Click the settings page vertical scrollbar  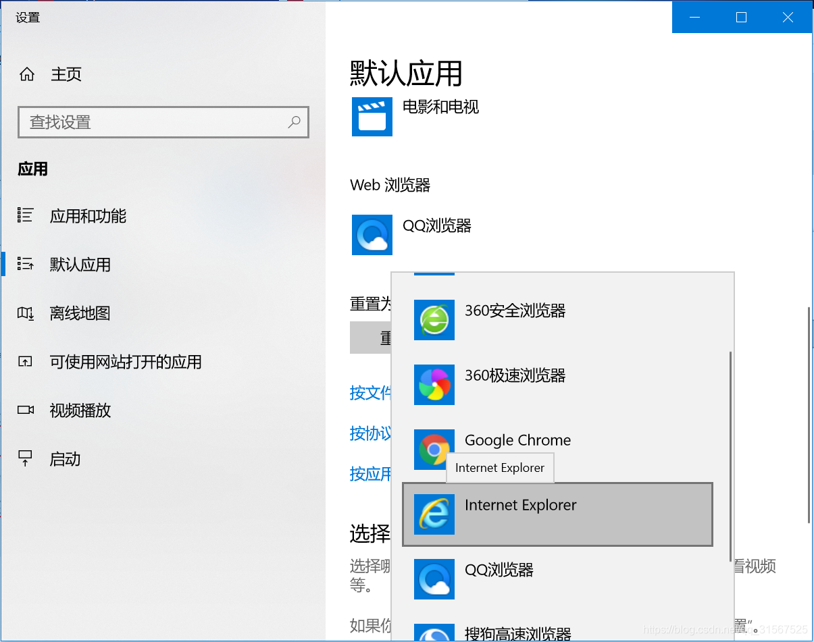click(x=809, y=415)
